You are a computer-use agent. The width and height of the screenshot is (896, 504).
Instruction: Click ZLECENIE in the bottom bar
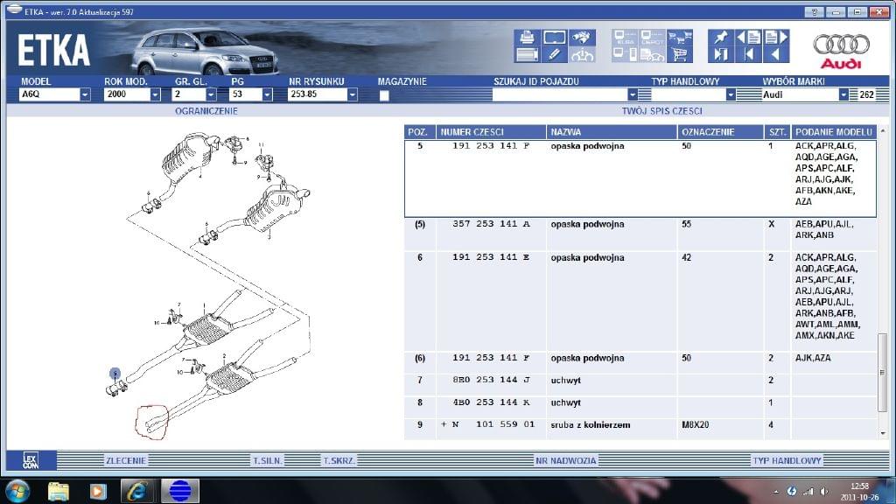click(126, 460)
